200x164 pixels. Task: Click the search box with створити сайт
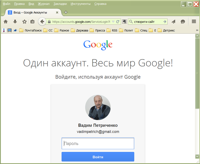coord(148,22)
